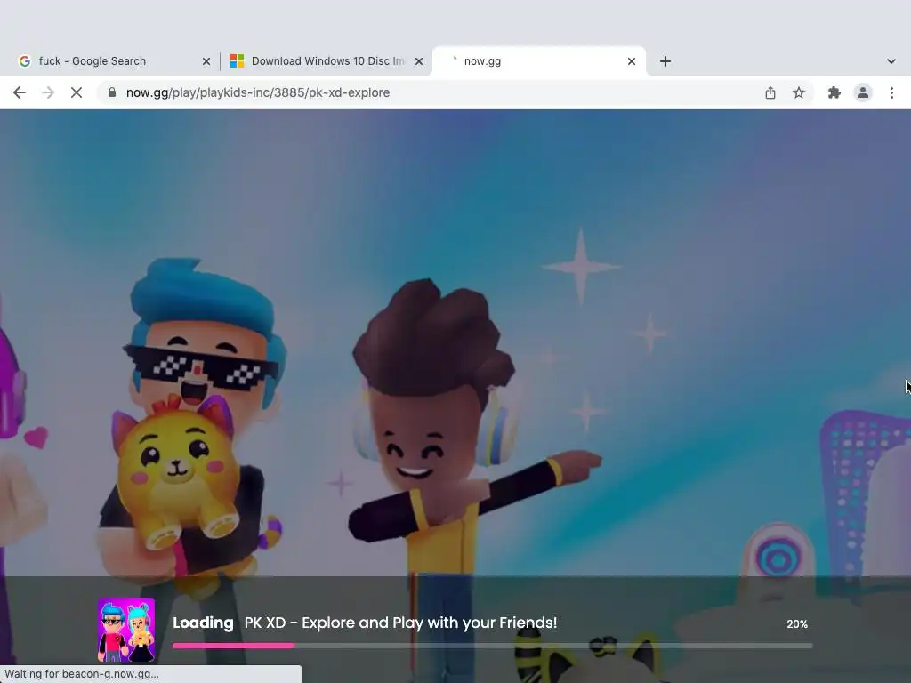
Task: Click the Google favicon on first tab
Action: 24,61
